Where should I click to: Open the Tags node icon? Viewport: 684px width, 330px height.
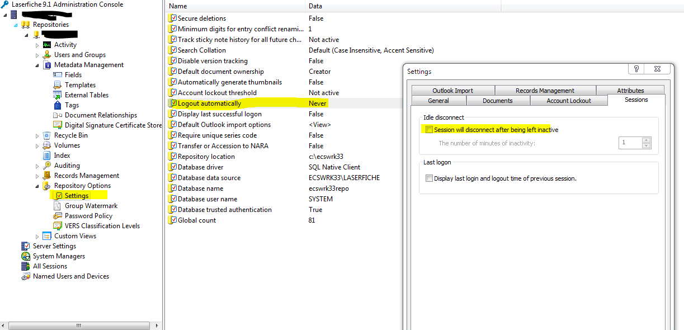tap(58, 105)
